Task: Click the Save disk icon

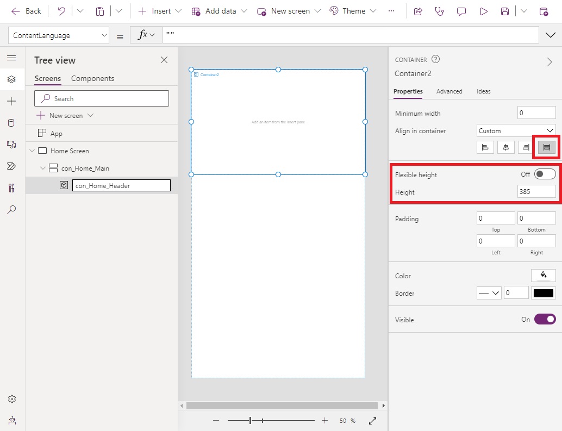Action: [x=505, y=11]
